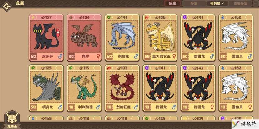Open the more options ellipsis button
Image resolution: width=259 pixels, height=129 pixels.
click(x=256, y=3)
